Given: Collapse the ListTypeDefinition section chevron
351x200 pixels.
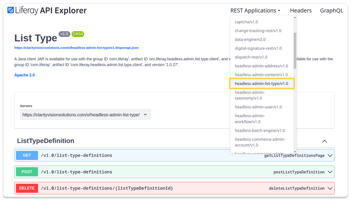Looking at the screenshot, I should click(x=324, y=141).
